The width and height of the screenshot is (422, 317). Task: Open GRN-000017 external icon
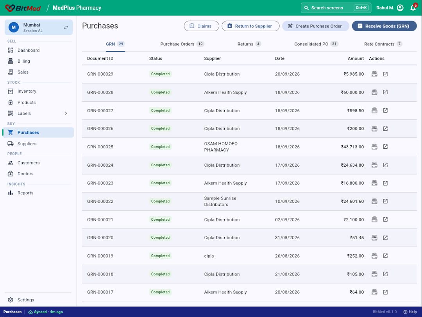pos(385,292)
